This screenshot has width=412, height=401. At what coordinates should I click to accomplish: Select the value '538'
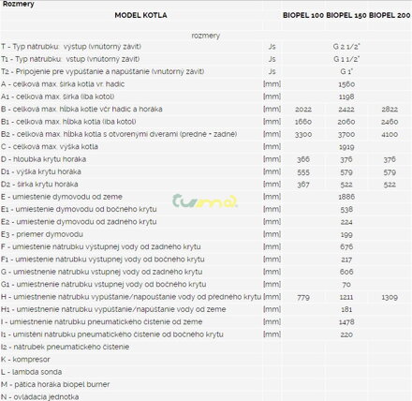pos(346,210)
